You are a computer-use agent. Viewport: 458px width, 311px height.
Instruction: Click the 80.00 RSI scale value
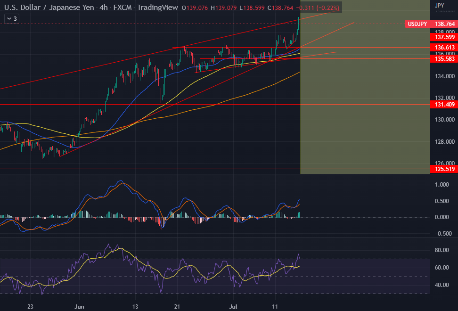coord(442,250)
